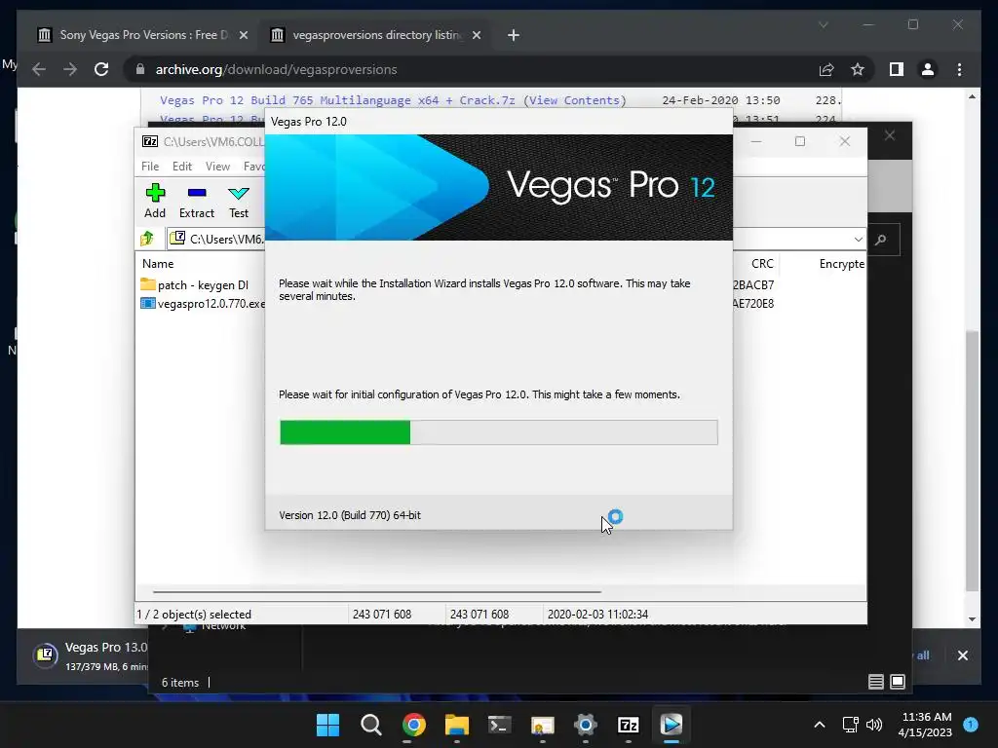
Task: Sort 7-Zip list by Name column
Action: (x=158, y=263)
